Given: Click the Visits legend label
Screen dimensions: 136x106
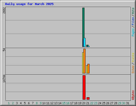Looking at the screenshot, I should [x=133, y=58].
